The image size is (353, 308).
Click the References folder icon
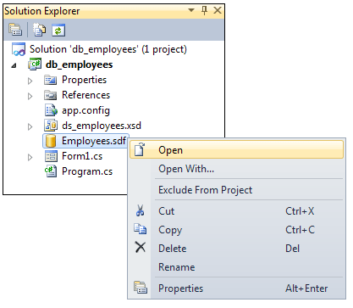[50, 95]
